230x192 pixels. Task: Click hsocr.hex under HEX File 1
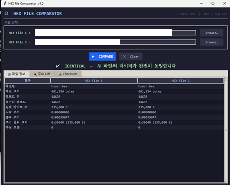(x=59, y=86)
